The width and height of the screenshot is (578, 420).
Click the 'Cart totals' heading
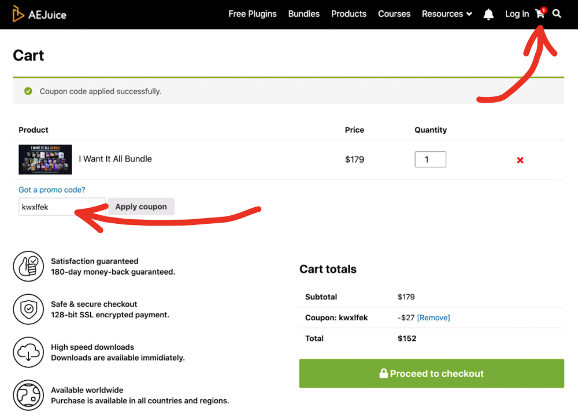click(x=328, y=269)
